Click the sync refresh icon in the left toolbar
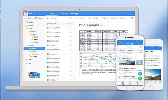168x100 pixels. click(x=36, y=18)
